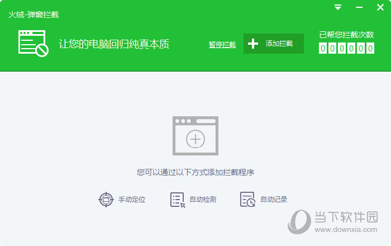
Task: Click the large add-window icon in center
Action: pos(195,136)
